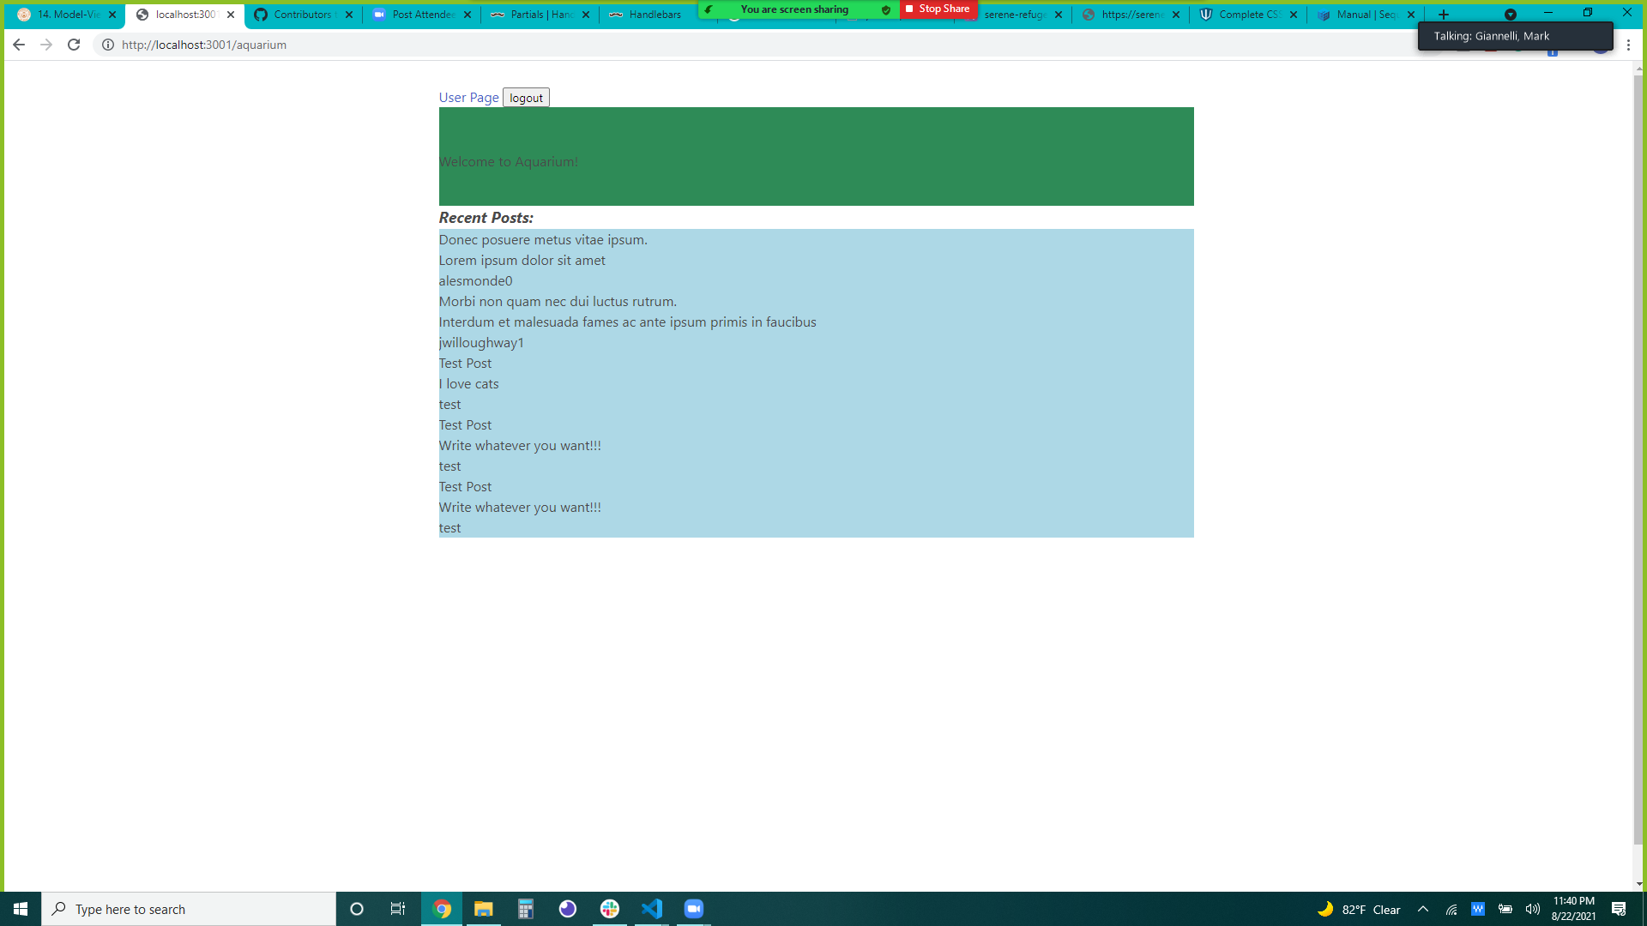Open network status in system tray
The width and height of the screenshot is (1647, 926).
tap(1451, 909)
